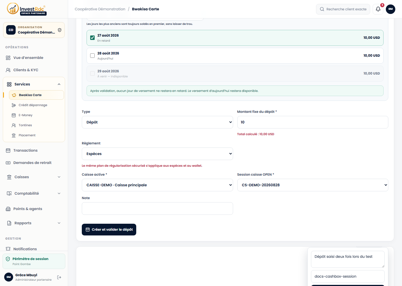The width and height of the screenshot is (402, 286).
Task: Click the docs-cashbox-session text field
Action: pyautogui.click(x=348, y=277)
